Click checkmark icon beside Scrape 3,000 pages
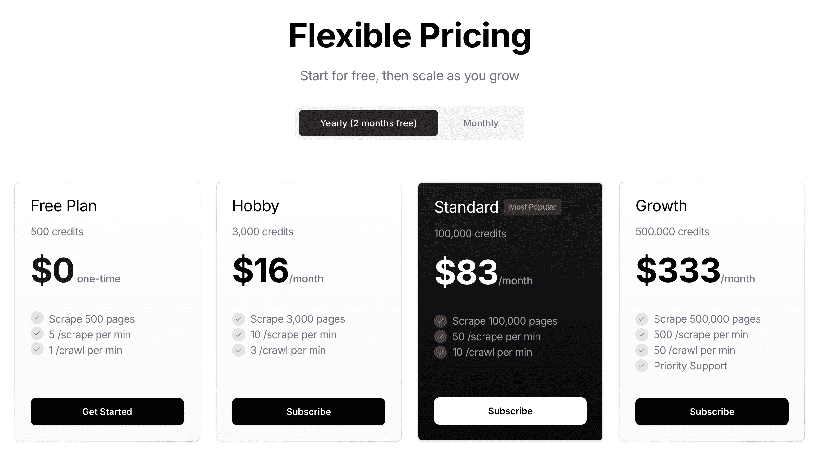The image size is (820, 451). (x=239, y=319)
